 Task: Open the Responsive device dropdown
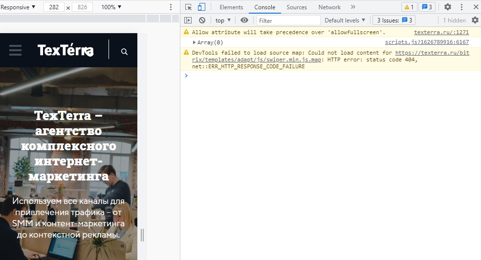pos(18,7)
